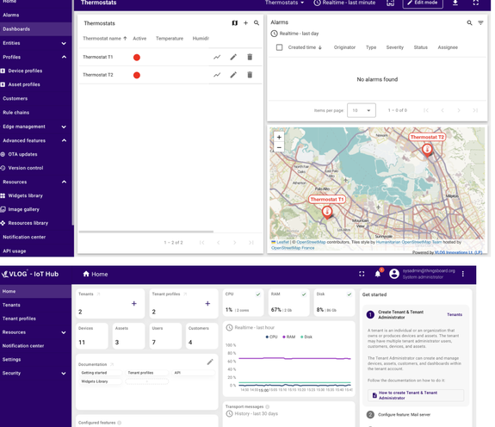
Task: Open the notifications bell in Home header
Action: pos(378,274)
